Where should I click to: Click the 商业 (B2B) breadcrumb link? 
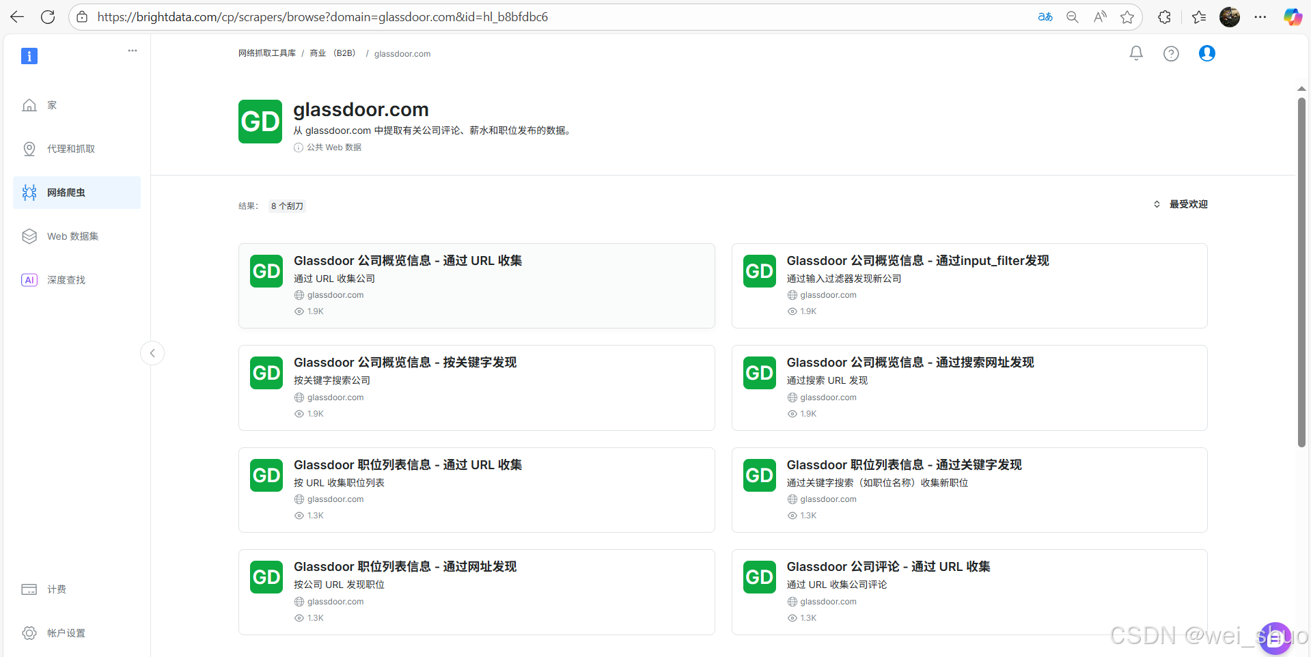coord(333,53)
